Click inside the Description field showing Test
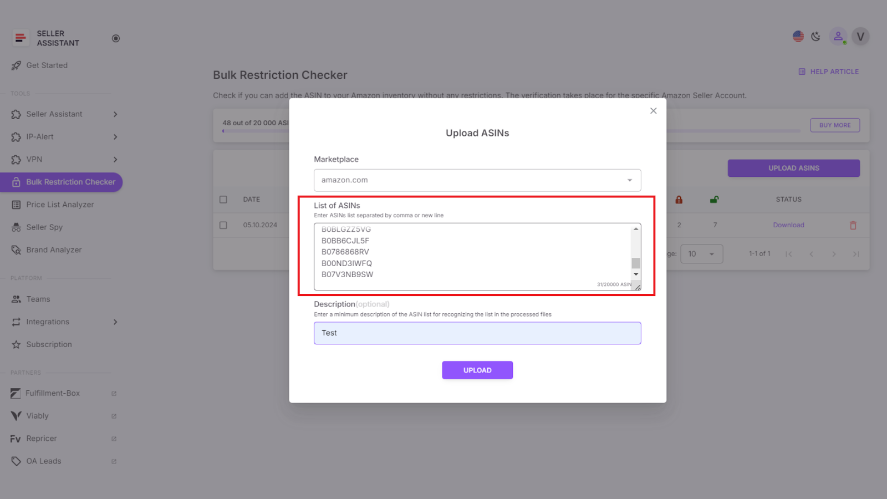This screenshot has width=887, height=499. [x=477, y=333]
